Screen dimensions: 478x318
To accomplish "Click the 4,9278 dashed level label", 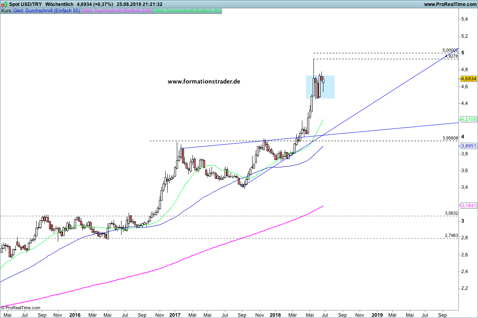I will (452, 56).
